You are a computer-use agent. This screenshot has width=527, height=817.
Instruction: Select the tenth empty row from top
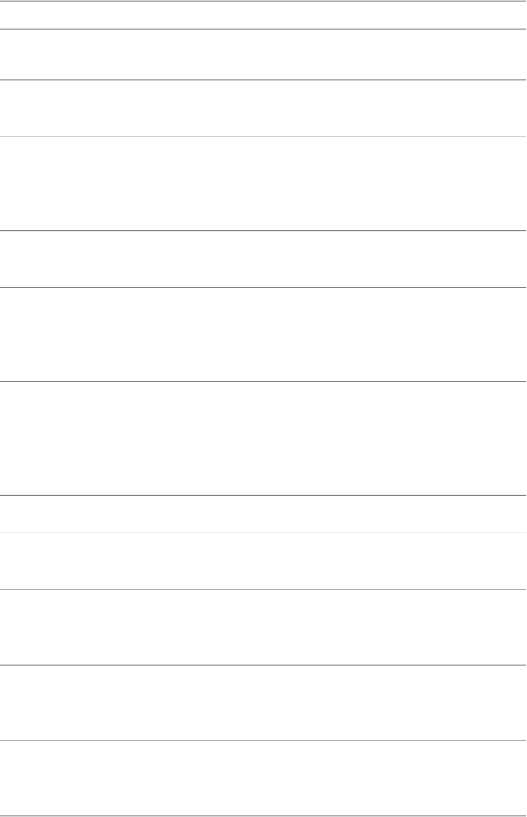(263, 627)
